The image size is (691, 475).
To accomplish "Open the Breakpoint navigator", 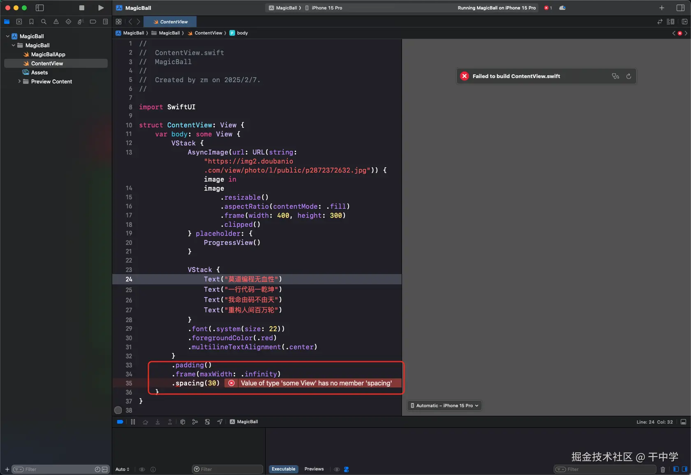I will coord(93,22).
